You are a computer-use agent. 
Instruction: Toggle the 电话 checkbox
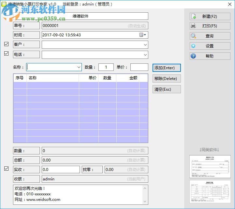pyautogui.click(x=6, y=54)
